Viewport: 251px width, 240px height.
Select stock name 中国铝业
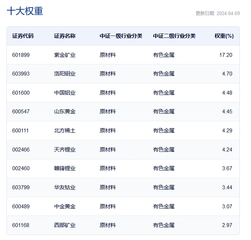point(65,93)
